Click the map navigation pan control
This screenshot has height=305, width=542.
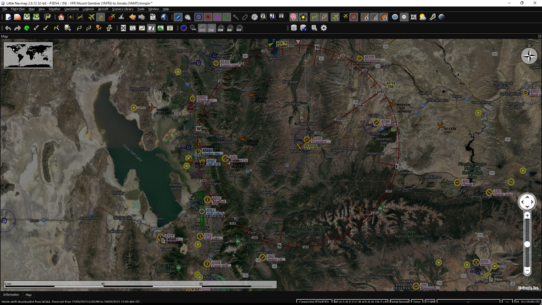(x=527, y=202)
